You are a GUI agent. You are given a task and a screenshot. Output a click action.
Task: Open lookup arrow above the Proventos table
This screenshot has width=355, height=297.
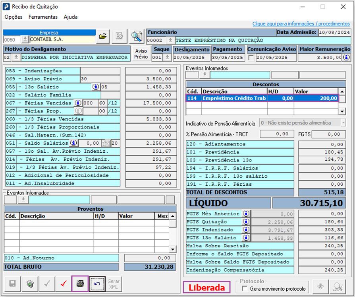(x=23, y=200)
